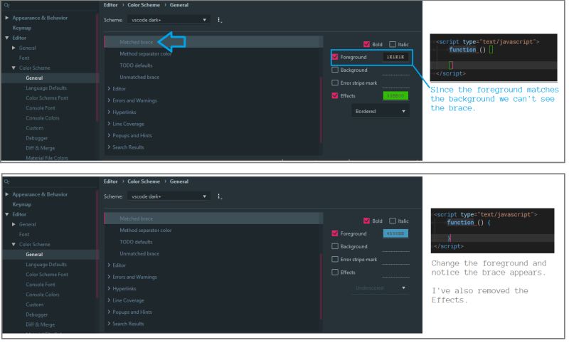Open the scheme actions three-dot menu in lower panel
The image size is (569, 343).
[220, 196]
